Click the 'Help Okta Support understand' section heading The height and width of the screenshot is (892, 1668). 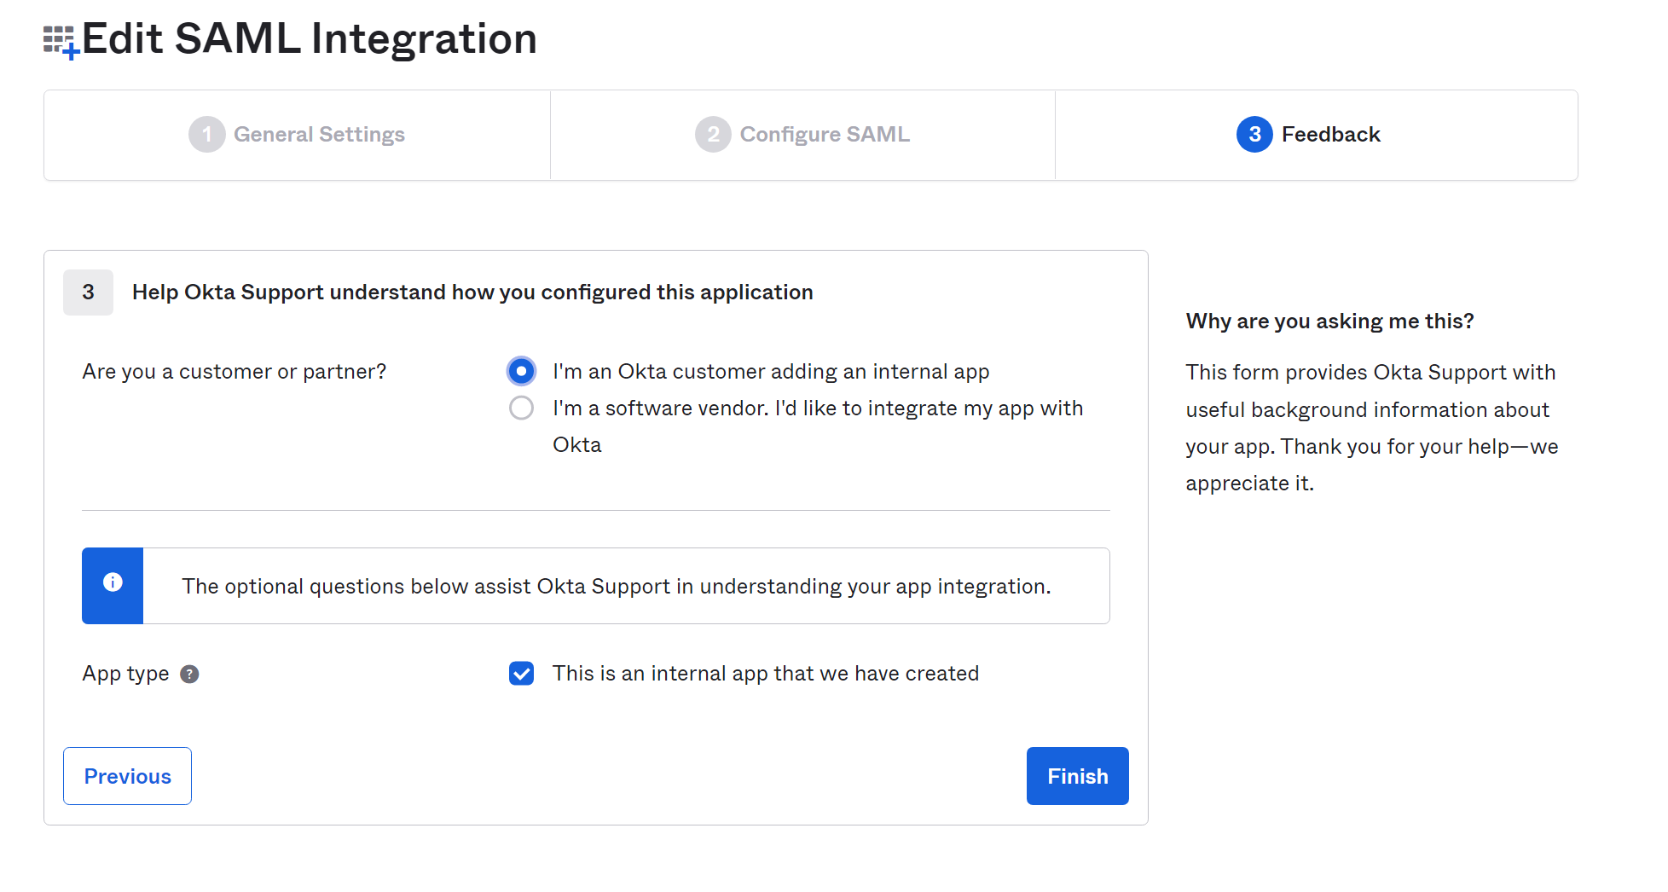click(x=472, y=293)
